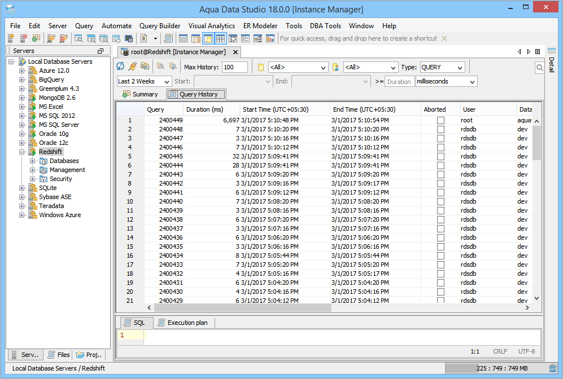Click the user filter icon

(x=336, y=68)
